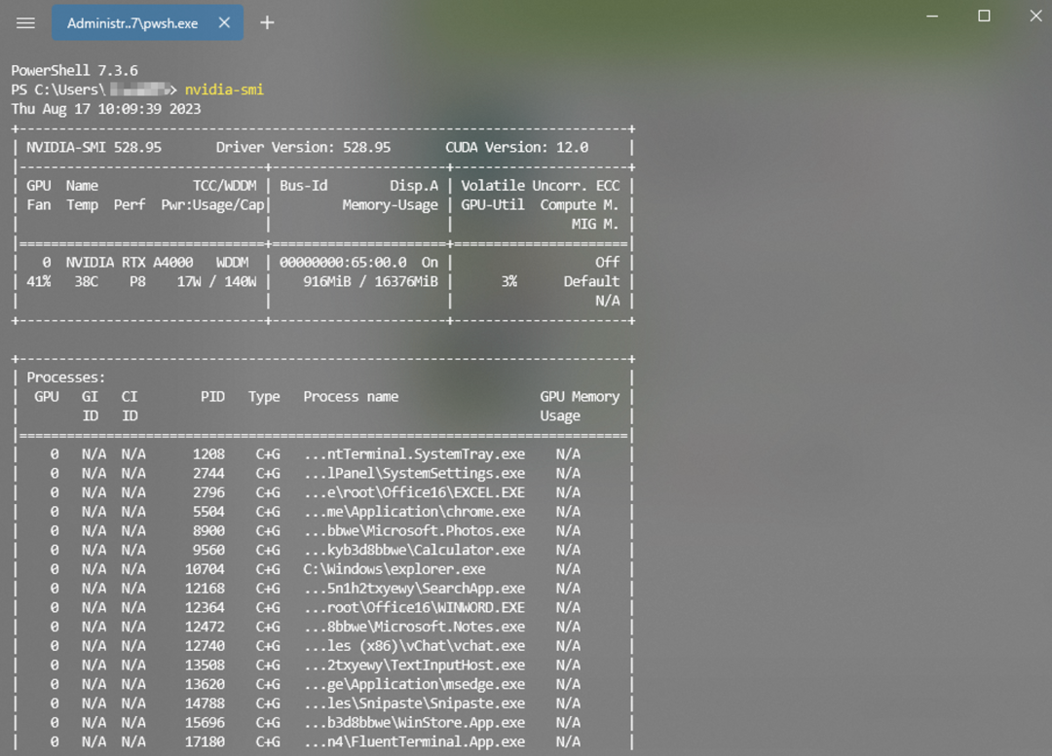Image resolution: width=1052 pixels, height=756 pixels.
Task: Open the hamburger menu
Action: coord(25,22)
